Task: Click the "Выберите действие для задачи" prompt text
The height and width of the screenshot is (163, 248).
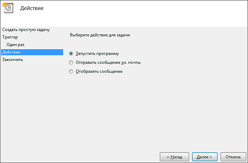Action: click(x=99, y=35)
